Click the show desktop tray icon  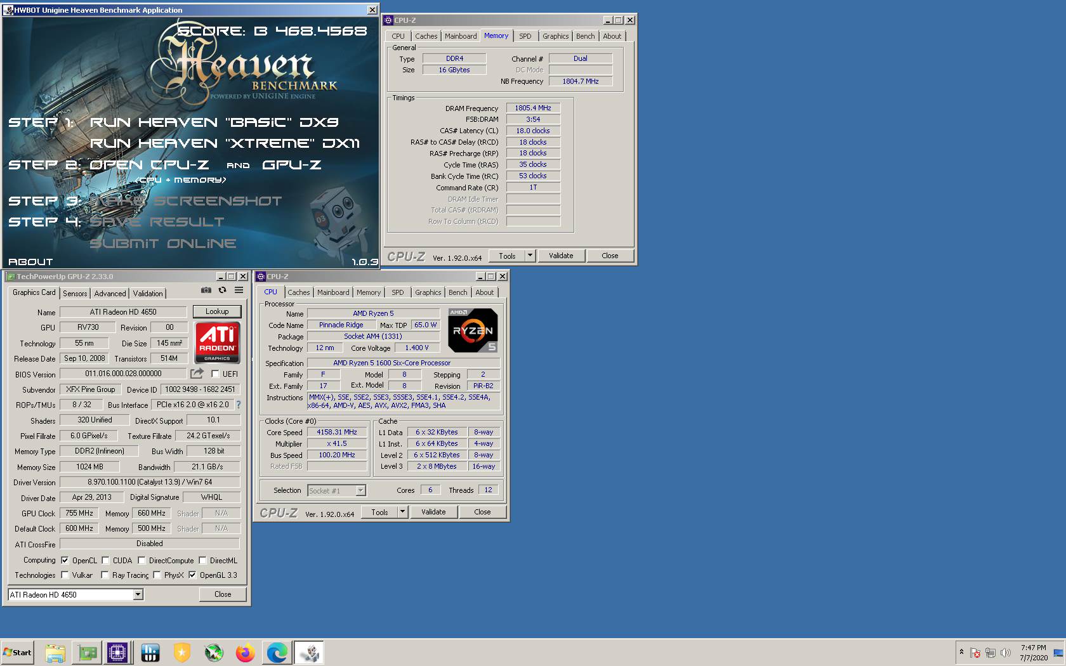(x=1058, y=653)
